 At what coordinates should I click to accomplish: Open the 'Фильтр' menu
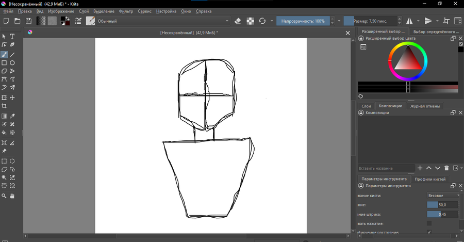coord(126,11)
